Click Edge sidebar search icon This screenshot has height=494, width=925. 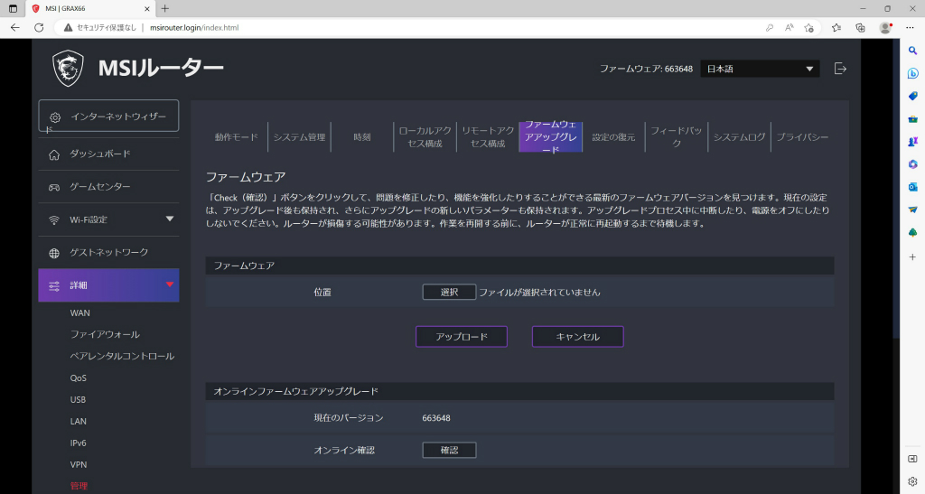912,51
